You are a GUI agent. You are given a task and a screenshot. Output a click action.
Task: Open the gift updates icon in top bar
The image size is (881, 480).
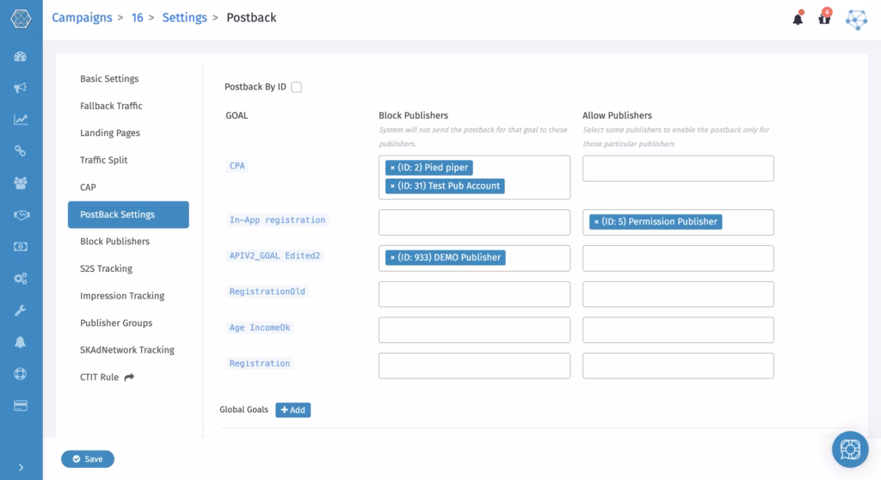pyautogui.click(x=824, y=17)
